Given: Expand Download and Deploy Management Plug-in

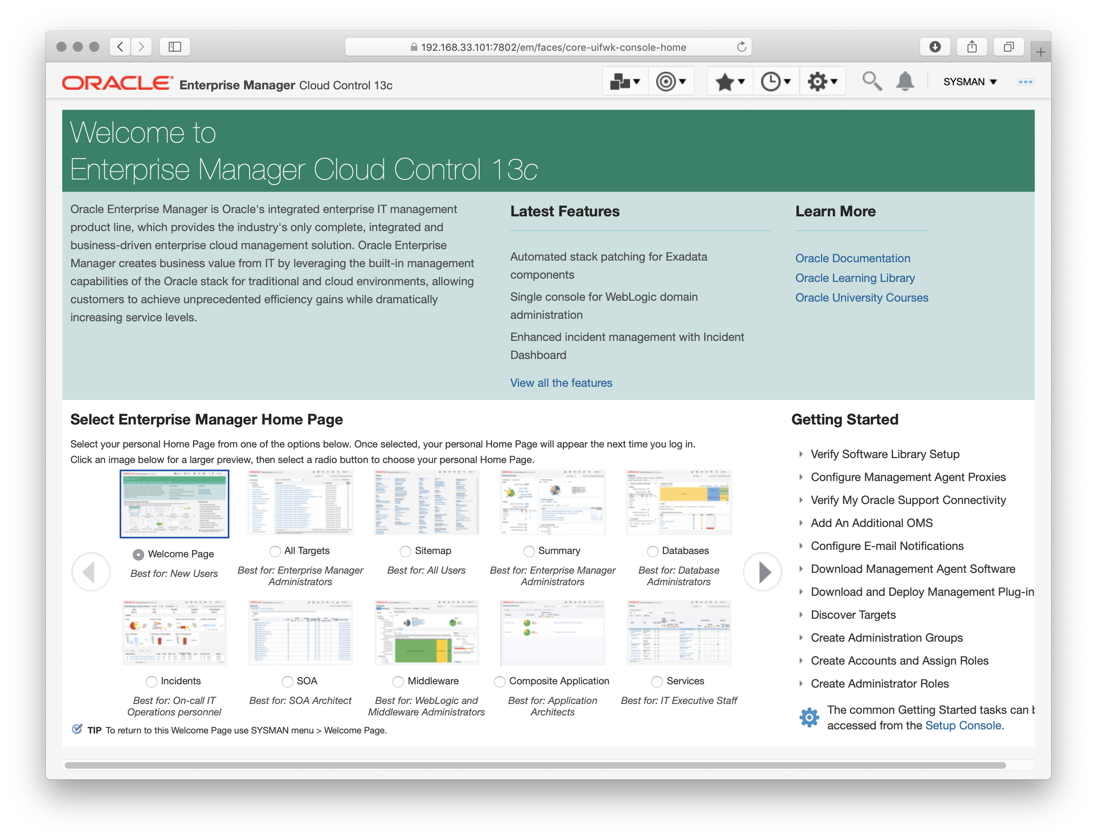Looking at the screenshot, I should [x=801, y=592].
